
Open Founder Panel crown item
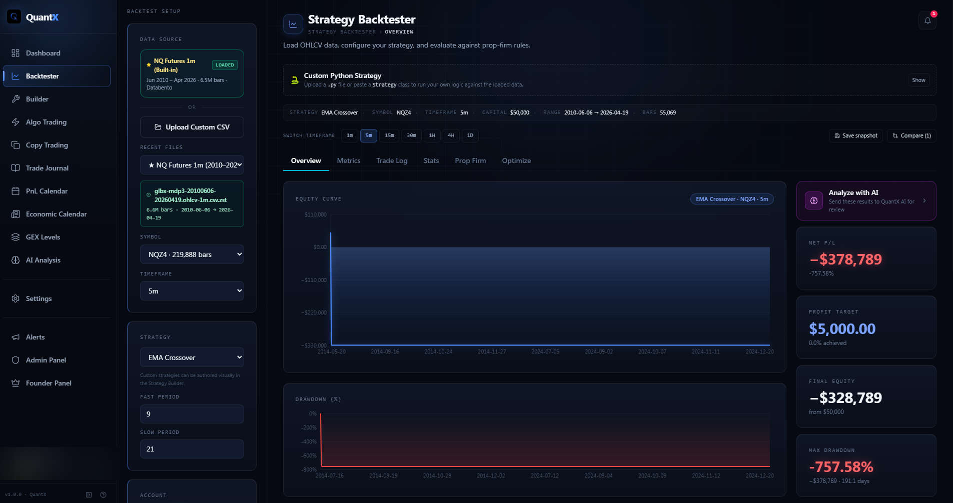point(57,383)
